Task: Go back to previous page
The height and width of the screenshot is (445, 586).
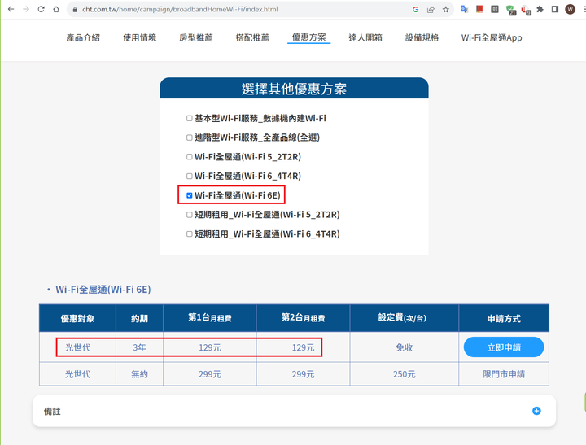Action: 11,9
